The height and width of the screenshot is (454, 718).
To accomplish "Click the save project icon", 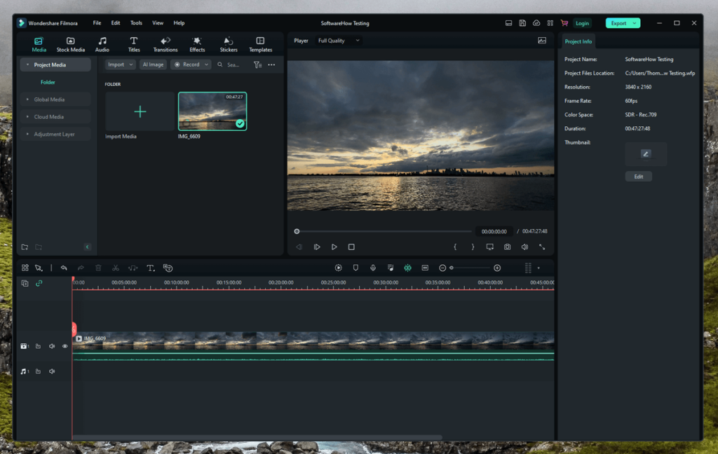I will point(522,23).
